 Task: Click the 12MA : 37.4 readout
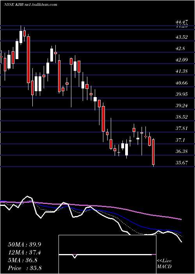25,252
